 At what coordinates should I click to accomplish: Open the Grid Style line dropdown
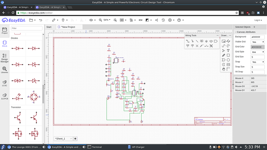pos(257,52)
